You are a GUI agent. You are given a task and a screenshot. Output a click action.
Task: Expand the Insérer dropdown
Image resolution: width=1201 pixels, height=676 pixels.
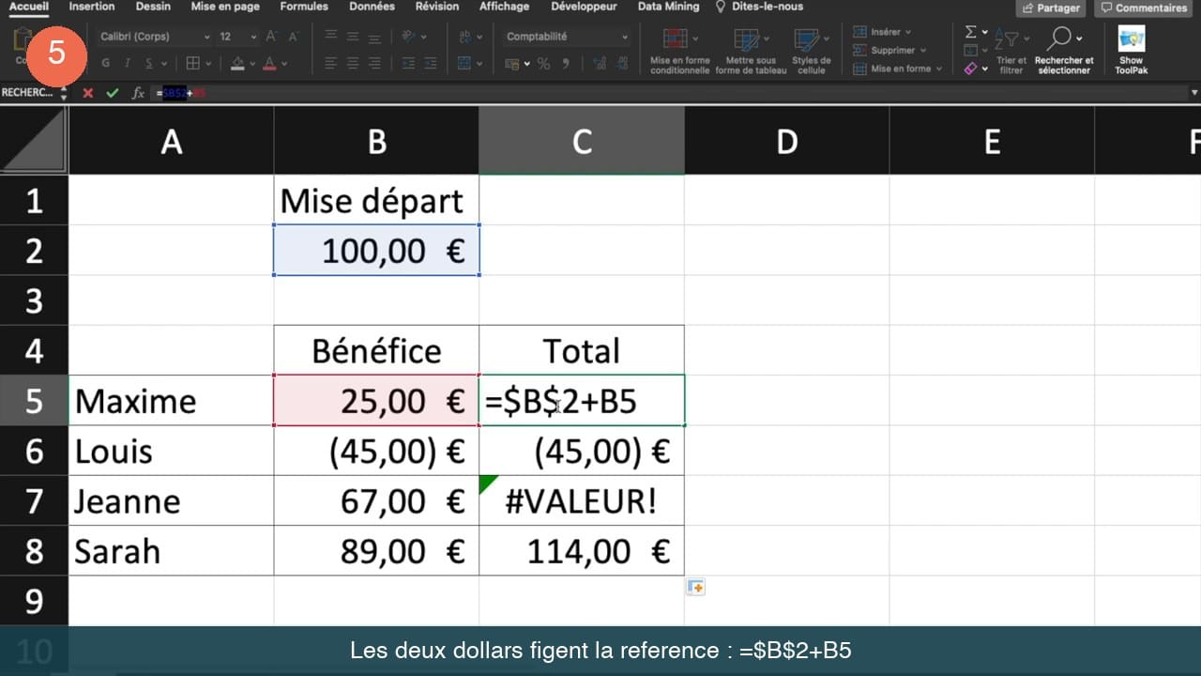coord(910,32)
